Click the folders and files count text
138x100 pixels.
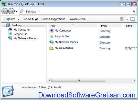[x=41, y=87]
